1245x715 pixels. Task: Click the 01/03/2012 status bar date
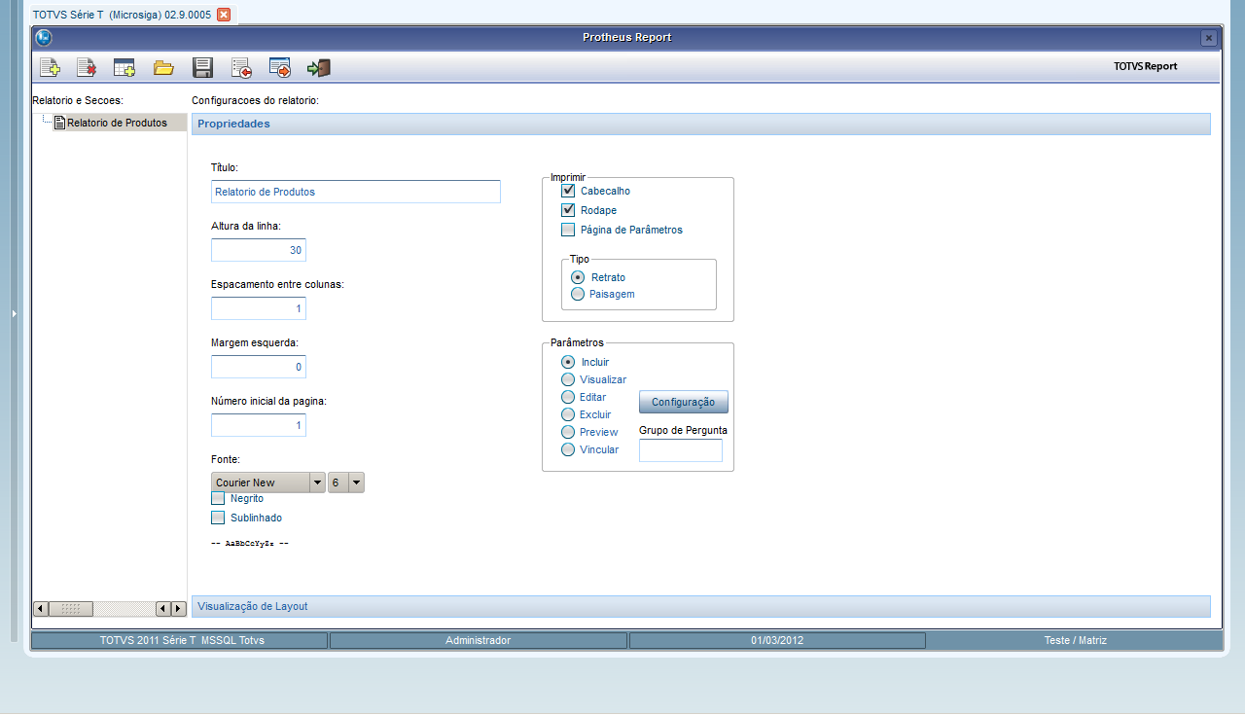coord(777,640)
